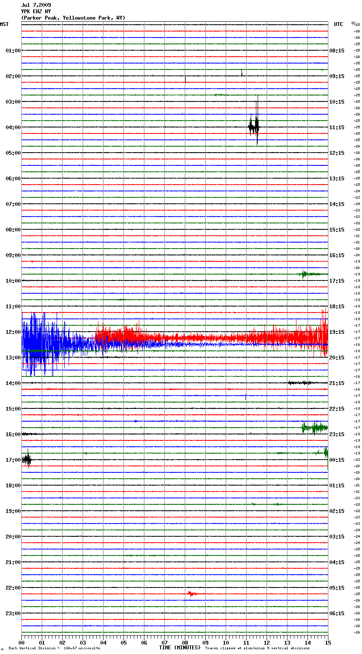Click the 00:15 UTC time label
The height and width of the screenshot is (654, 362).
[337, 460]
